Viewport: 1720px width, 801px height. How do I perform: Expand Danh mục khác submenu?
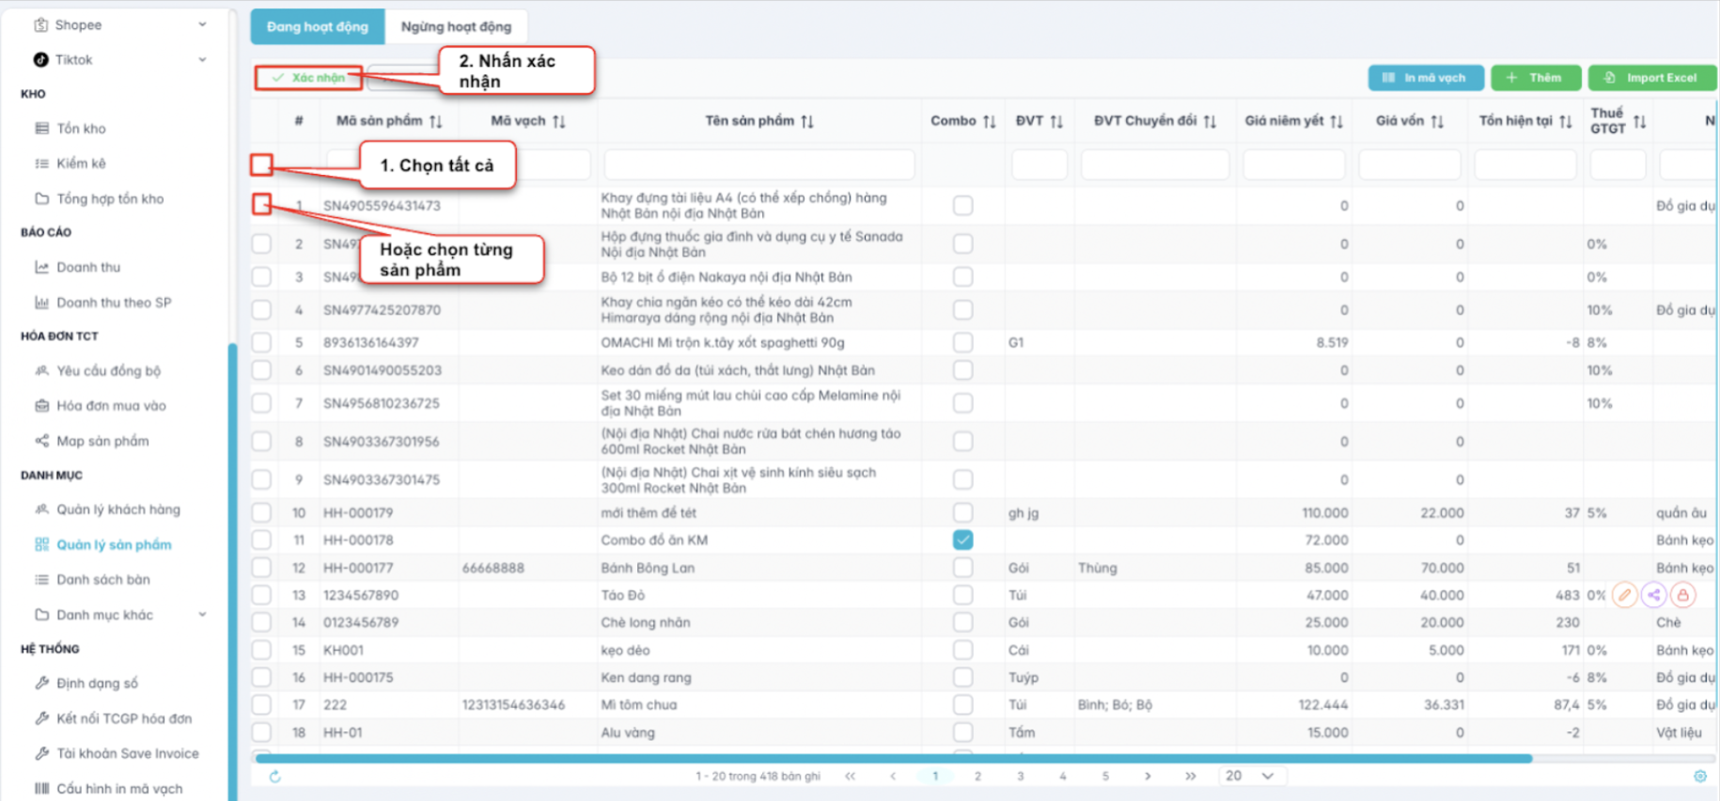point(202,615)
